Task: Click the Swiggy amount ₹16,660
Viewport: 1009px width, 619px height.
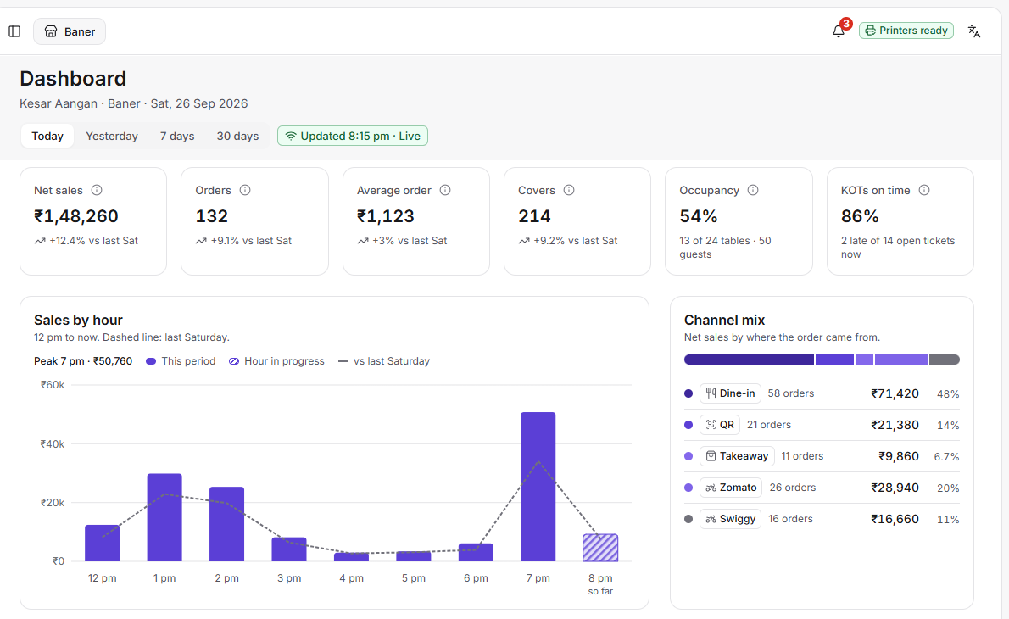Action: tap(895, 519)
